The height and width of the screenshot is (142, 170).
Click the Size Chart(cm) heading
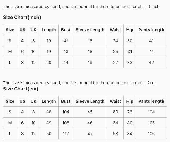click(21, 89)
